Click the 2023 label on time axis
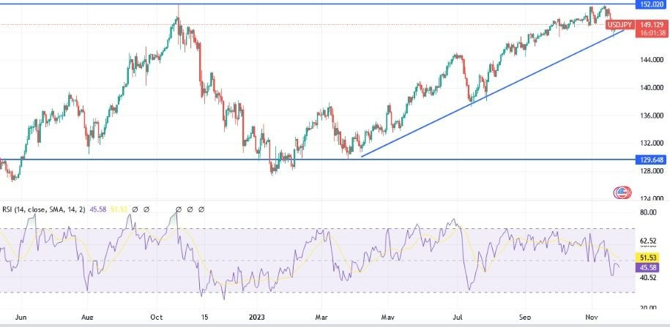 coord(257,317)
